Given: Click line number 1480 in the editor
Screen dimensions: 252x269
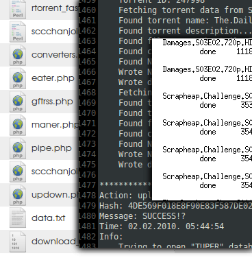Looking at the screenshot, I should (87, 216).
